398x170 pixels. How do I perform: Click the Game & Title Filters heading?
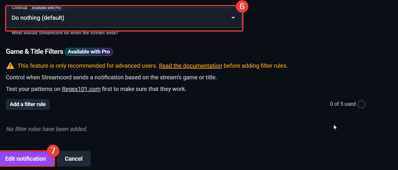34,51
